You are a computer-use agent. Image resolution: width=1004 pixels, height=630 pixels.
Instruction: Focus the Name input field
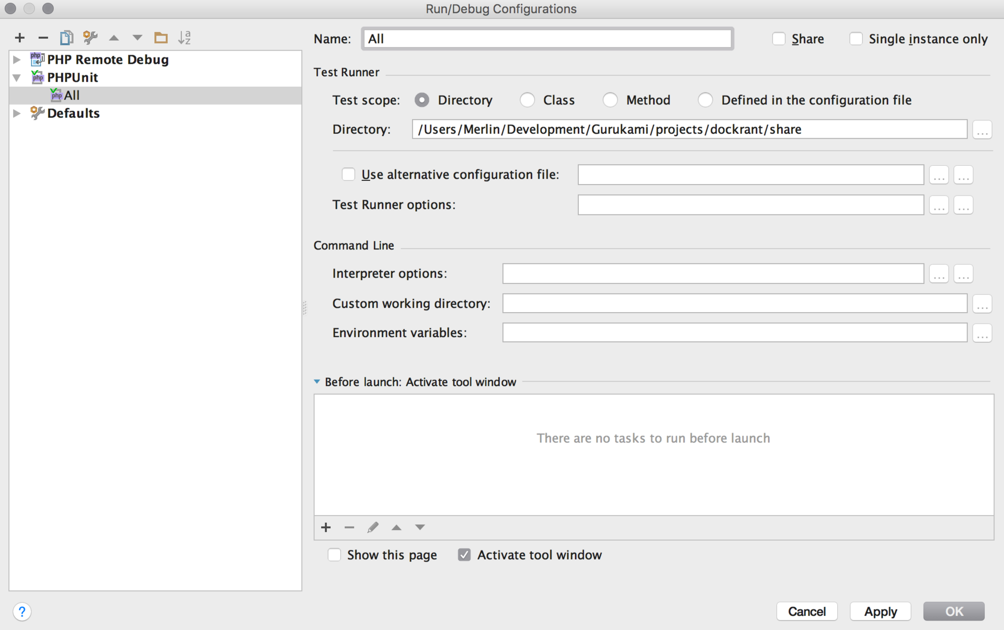547,39
